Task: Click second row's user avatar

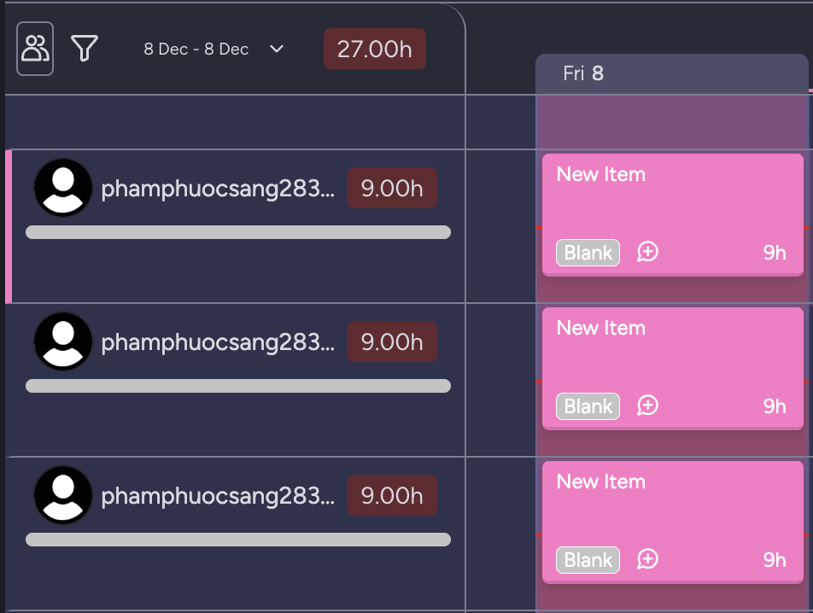Action: [x=63, y=342]
